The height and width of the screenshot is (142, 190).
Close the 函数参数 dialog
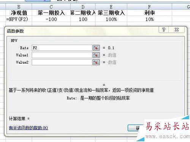pos(177,30)
